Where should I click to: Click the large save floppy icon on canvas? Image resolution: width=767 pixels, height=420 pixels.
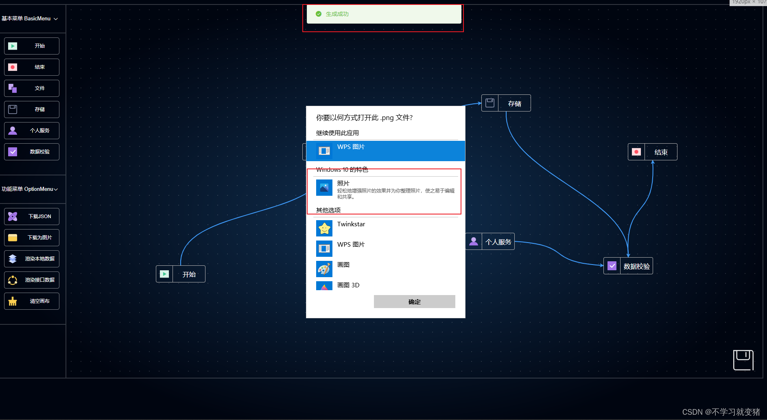tap(743, 360)
